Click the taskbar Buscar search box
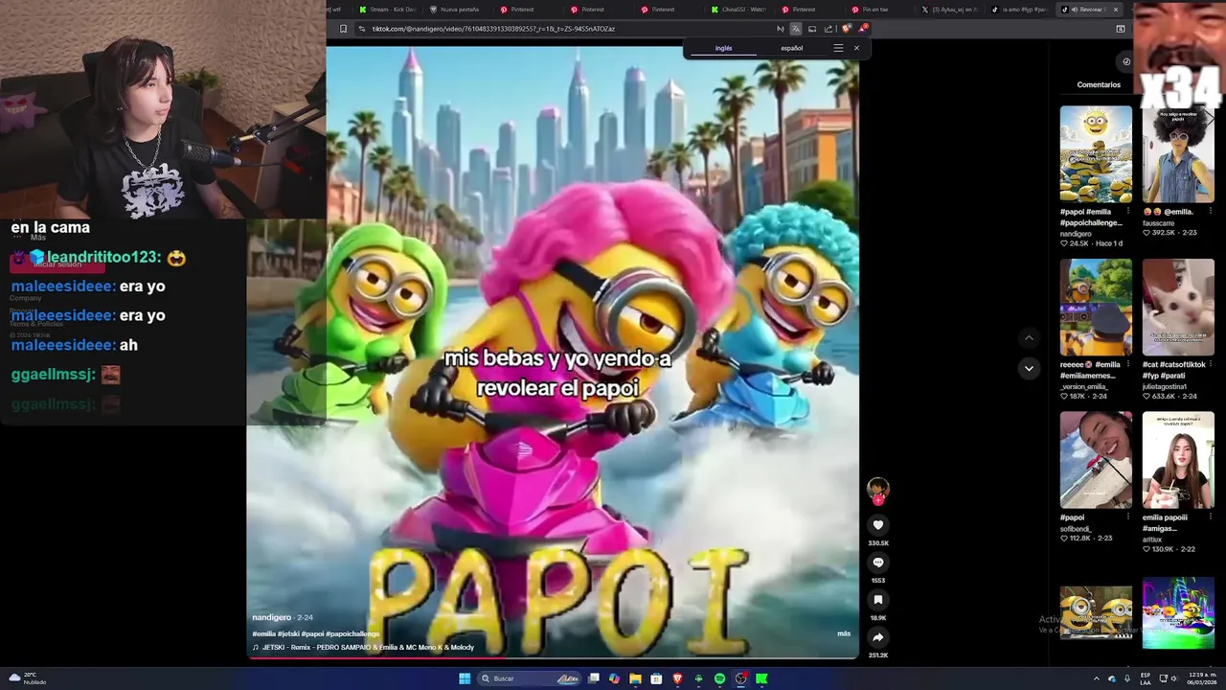 [530, 678]
